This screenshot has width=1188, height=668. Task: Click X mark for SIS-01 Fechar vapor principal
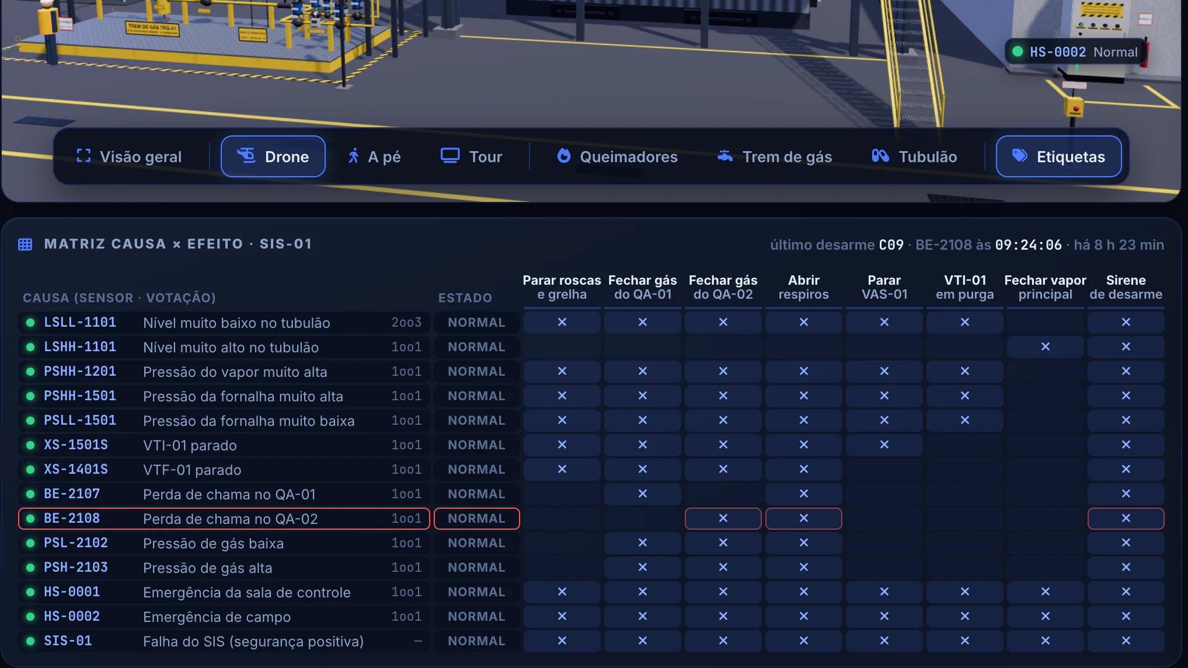tap(1046, 641)
